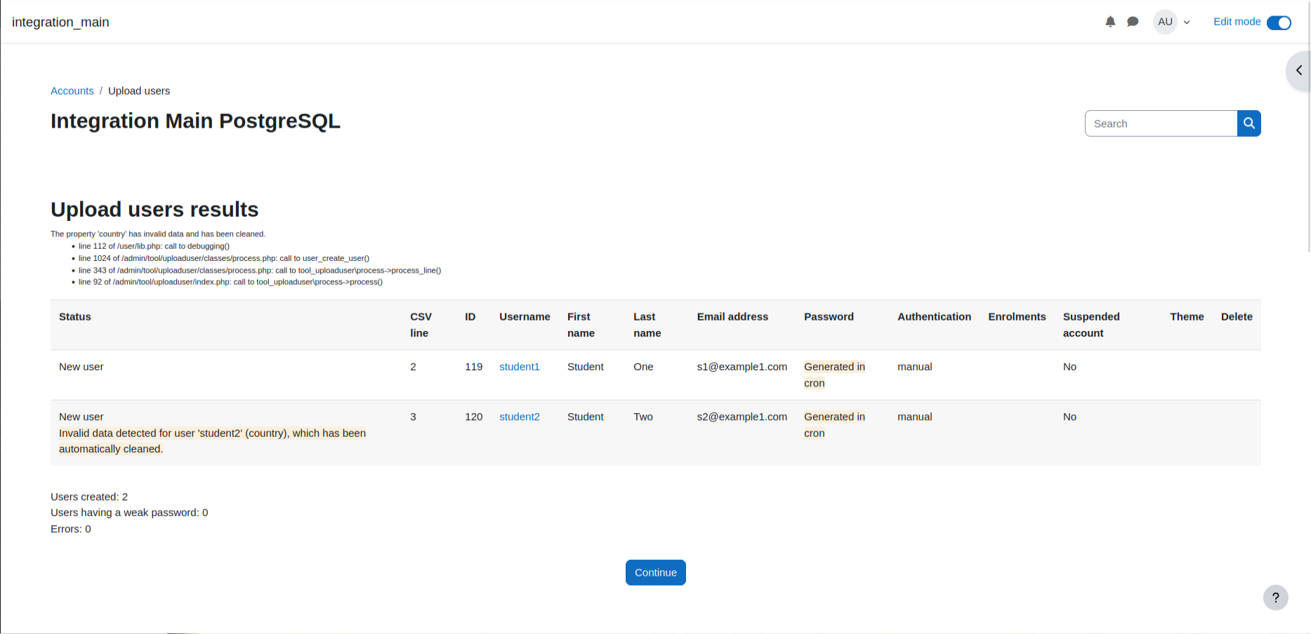Click the ID column header
Image resolution: width=1311 pixels, height=634 pixels.
(x=470, y=317)
